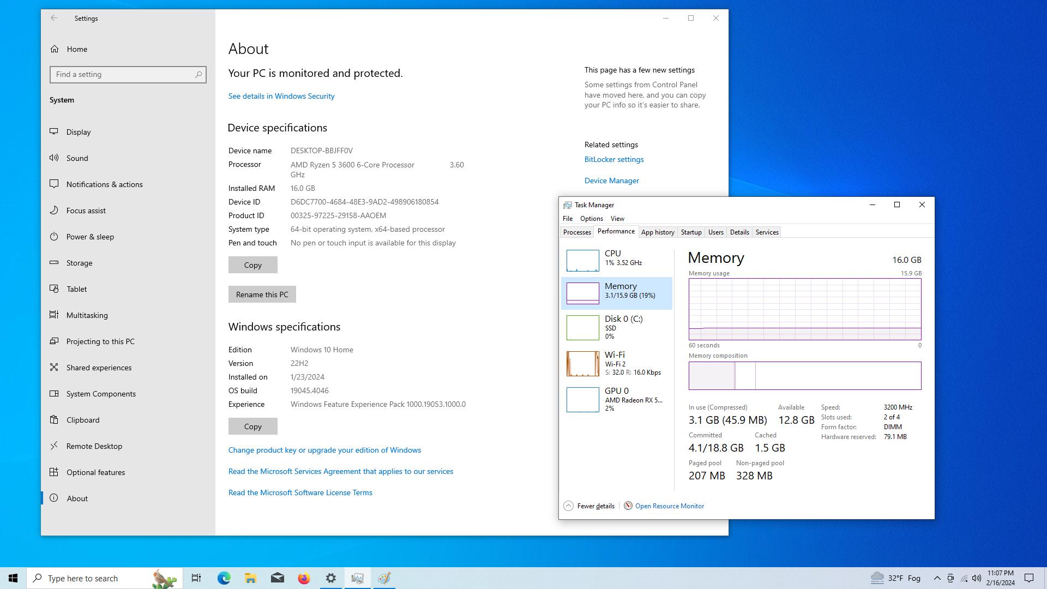Open Task View from taskbar
The height and width of the screenshot is (589, 1047).
(x=196, y=578)
